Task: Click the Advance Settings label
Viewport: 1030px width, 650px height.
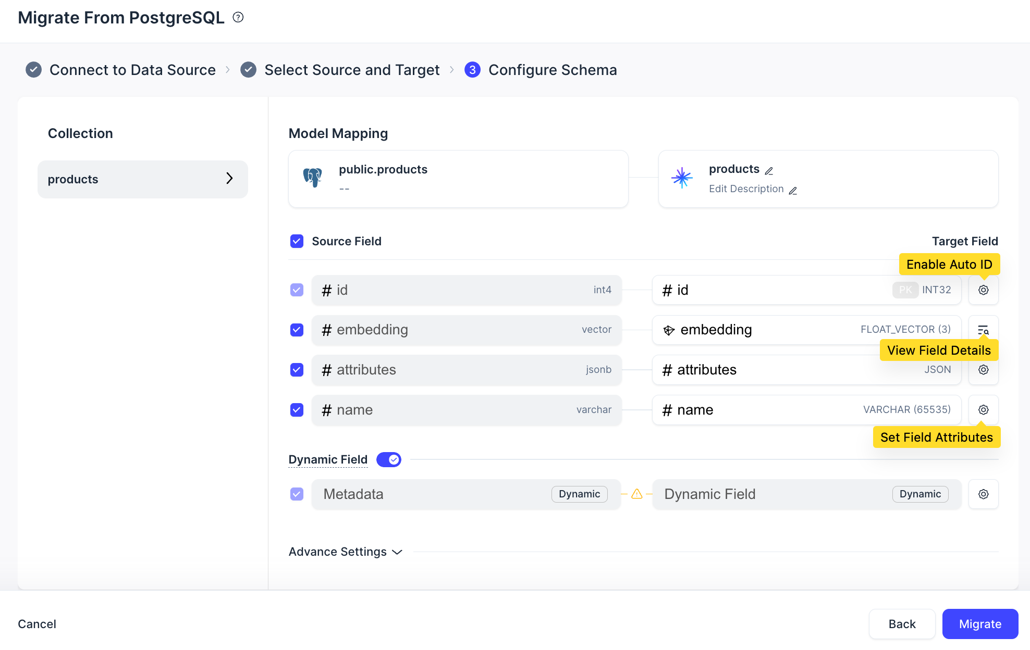Action: click(338, 552)
